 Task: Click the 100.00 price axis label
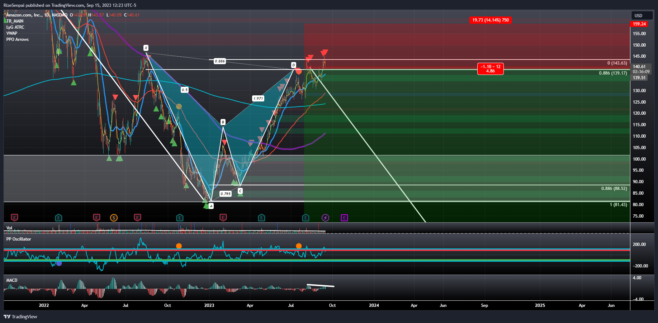639,159
